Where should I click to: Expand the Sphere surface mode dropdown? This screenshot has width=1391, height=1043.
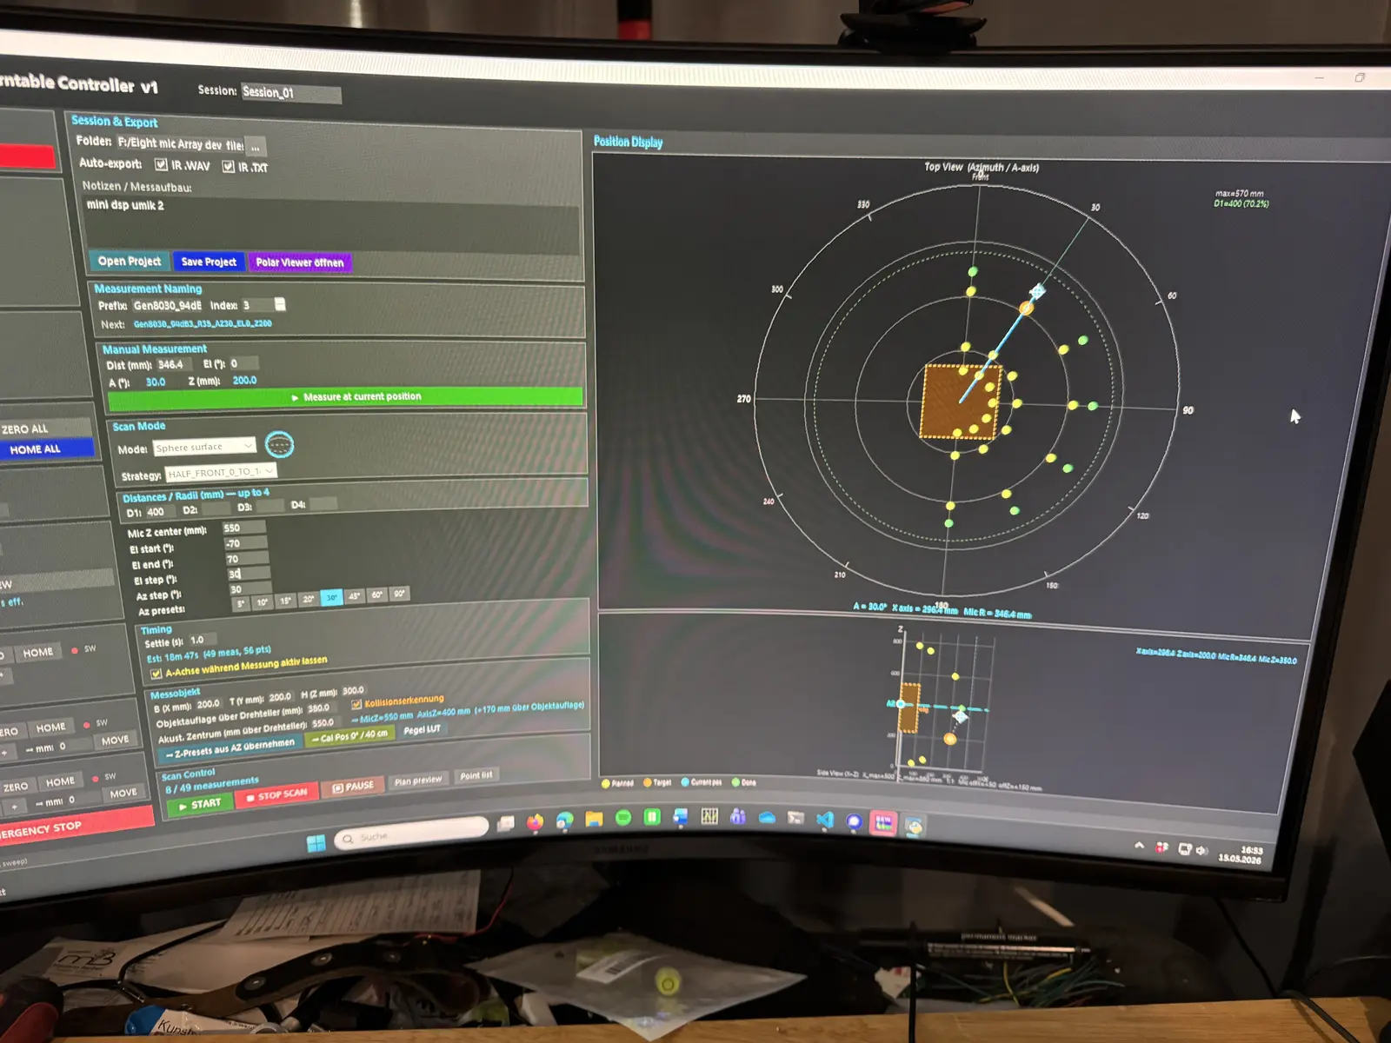pyautogui.click(x=204, y=447)
